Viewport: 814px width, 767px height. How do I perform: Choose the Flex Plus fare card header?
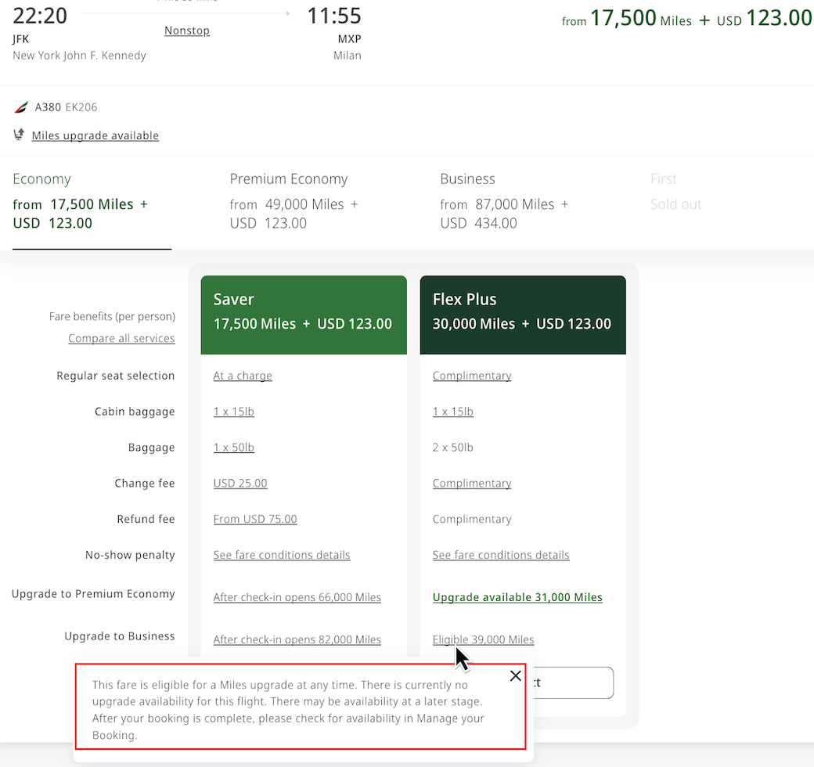(x=523, y=311)
